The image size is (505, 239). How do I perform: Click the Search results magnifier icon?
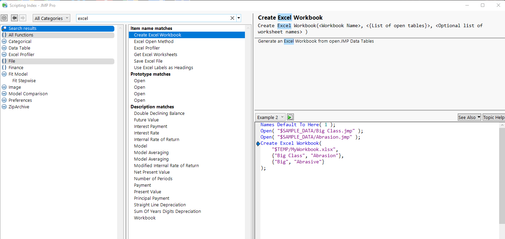4,29
